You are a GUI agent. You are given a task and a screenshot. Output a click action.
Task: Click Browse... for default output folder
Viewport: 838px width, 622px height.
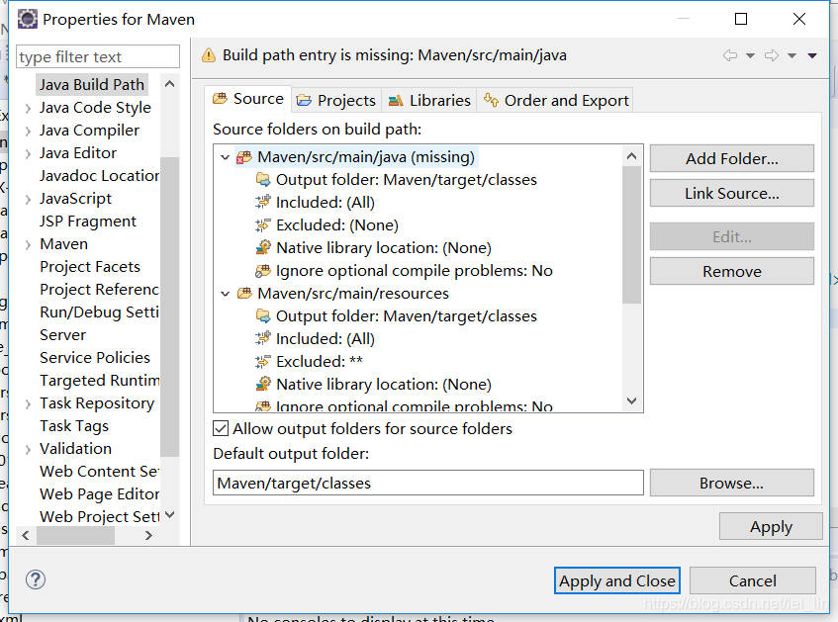pos(732,484)
